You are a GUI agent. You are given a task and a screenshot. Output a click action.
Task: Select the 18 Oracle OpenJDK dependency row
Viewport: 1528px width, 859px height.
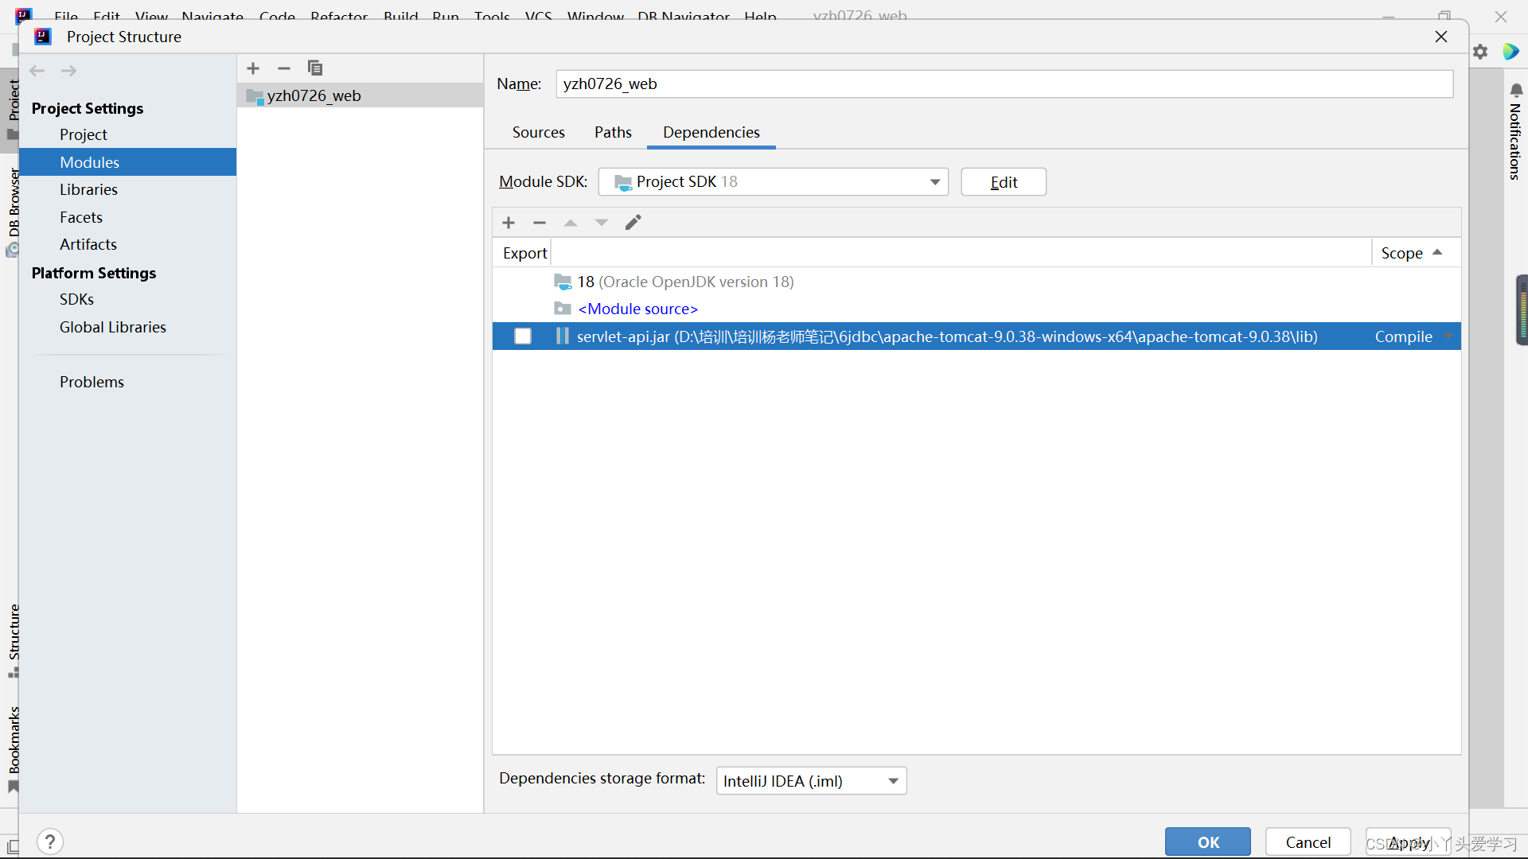(976, 282)
